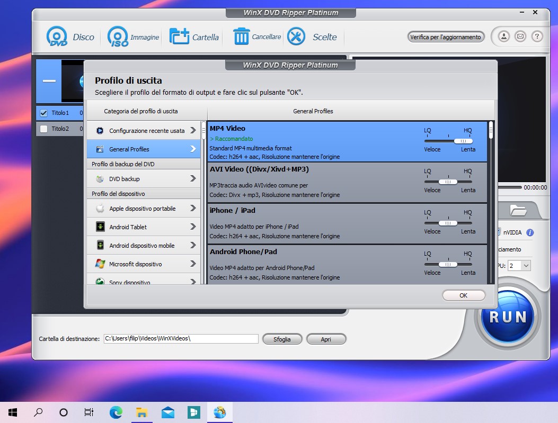Click the Disco DVD icon
Viewport: 558px width, 423px height.
(x=57, y=36)
